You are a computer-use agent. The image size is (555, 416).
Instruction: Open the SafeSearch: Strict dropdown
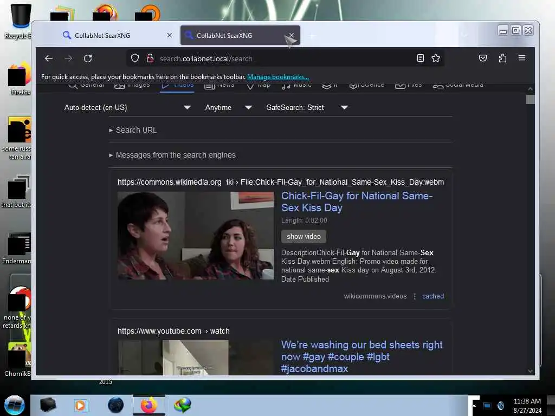pos(307,108)
